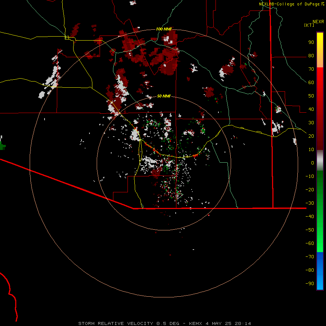The width and height of the screenshot is (326, 326).
Task: Click the -50 knot scale label
Action: [310, 230]
